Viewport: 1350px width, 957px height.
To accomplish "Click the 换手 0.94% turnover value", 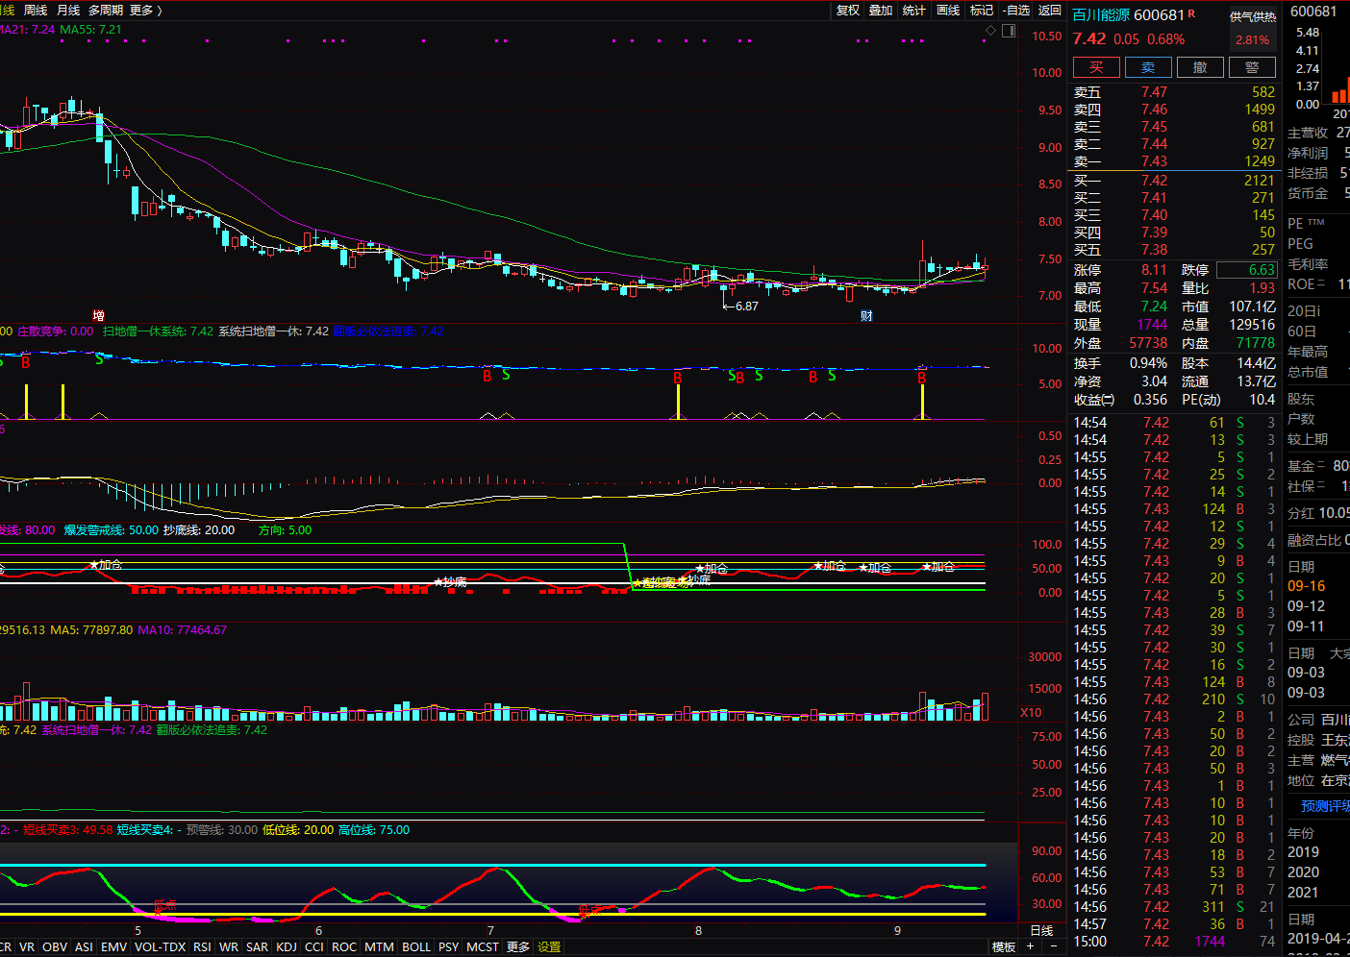I will pyautogui.click(x=1148, y=363).
